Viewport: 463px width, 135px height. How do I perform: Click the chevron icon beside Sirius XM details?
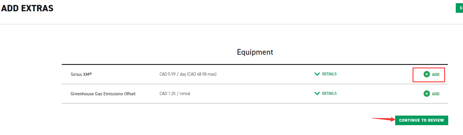coord(317,74)
